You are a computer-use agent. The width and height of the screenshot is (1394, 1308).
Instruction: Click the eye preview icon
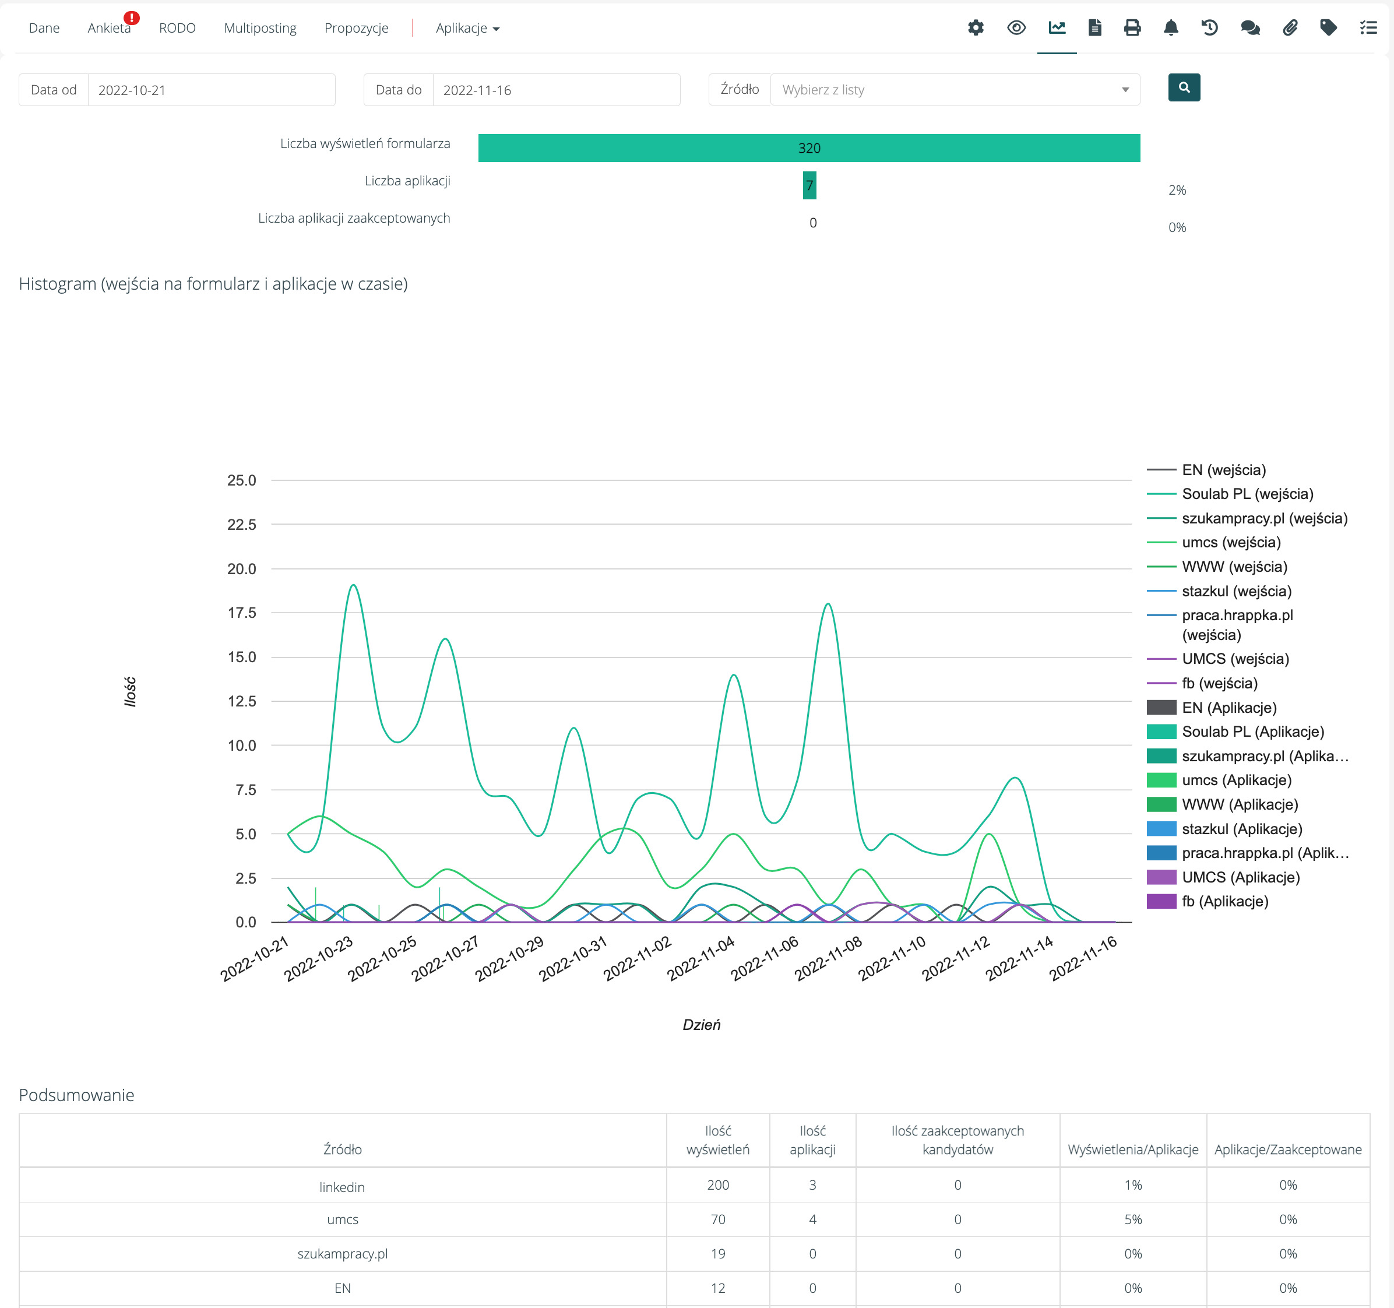[x=1016, y=28]
